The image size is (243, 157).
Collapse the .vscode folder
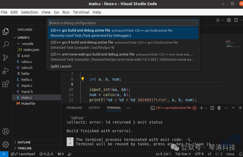coord(37,44)
